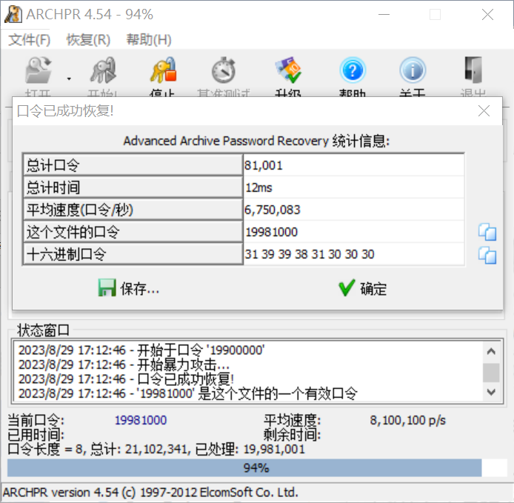Click log line 口令已成功恢复!
The height and width of the screenshot is (503, 514).
pos(126,379)
